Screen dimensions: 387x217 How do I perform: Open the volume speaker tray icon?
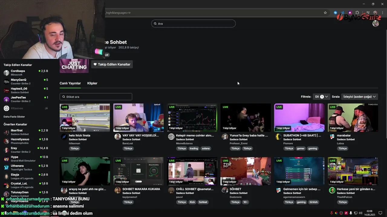(361, 213)
